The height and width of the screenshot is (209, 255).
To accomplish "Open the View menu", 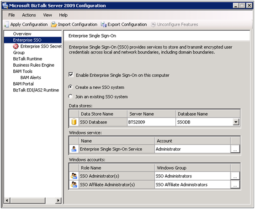I will [x=48, y=15].
